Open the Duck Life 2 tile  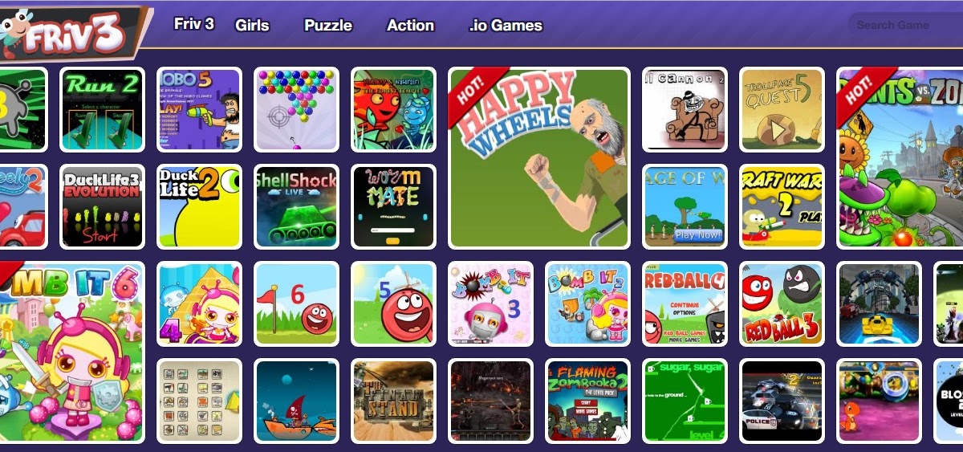coord(200,207)
